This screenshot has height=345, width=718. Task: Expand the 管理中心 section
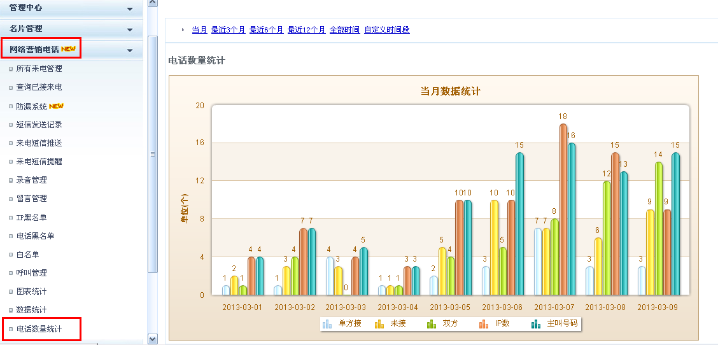[130, 10]
